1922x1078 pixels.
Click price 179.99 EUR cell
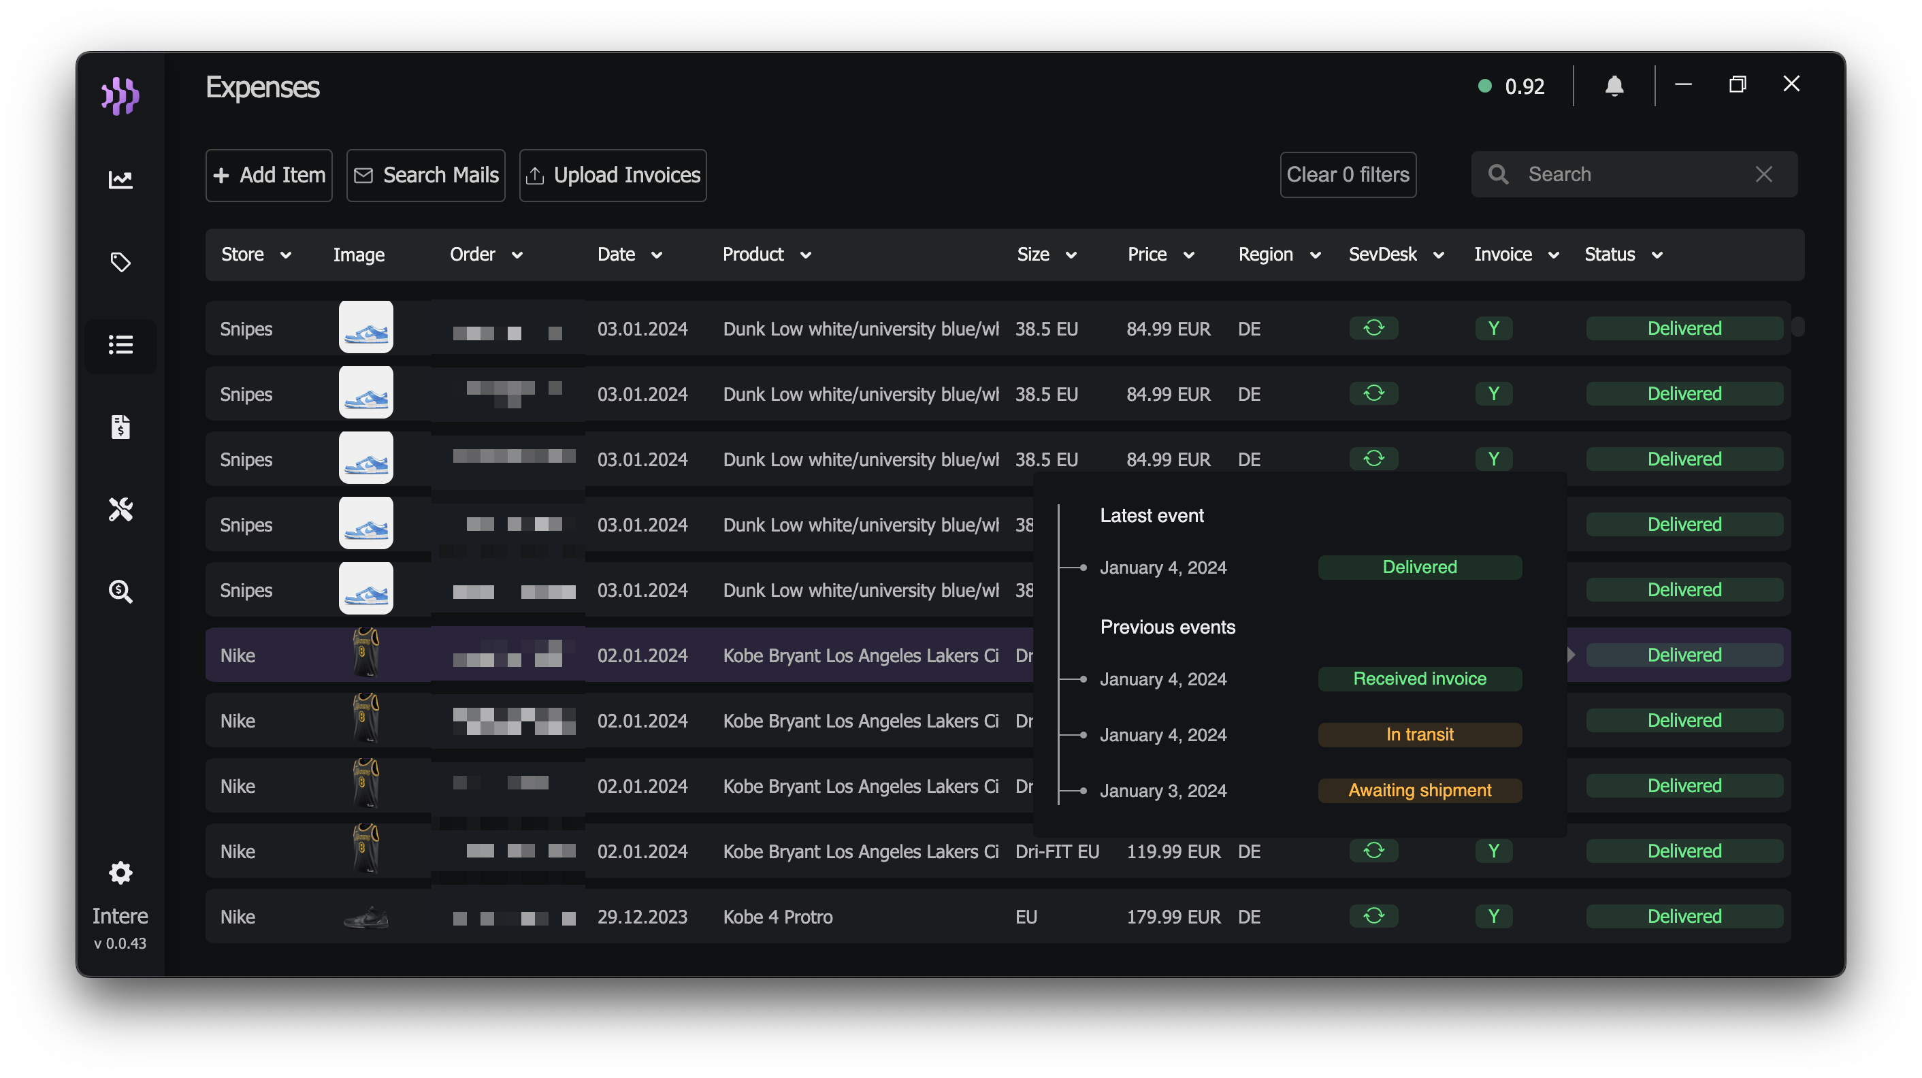point(1173,917)
